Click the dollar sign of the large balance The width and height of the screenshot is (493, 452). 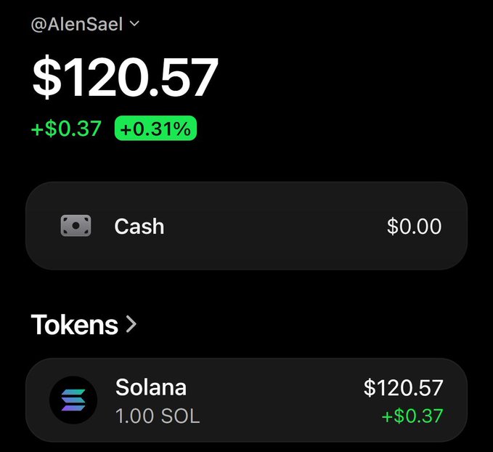click(47, 77)
